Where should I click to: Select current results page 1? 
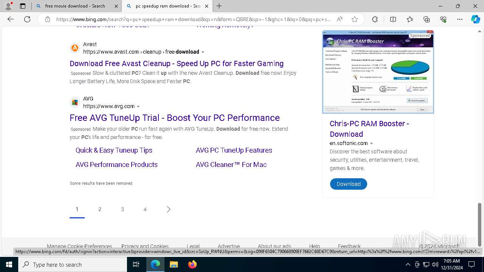point(77,209)
